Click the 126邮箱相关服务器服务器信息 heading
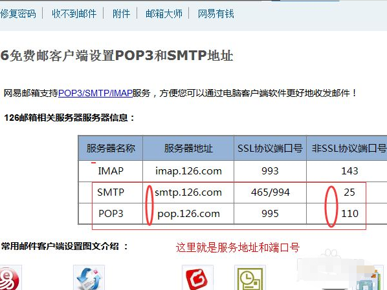This screenshot has height=290, width=387. point(69,118)
